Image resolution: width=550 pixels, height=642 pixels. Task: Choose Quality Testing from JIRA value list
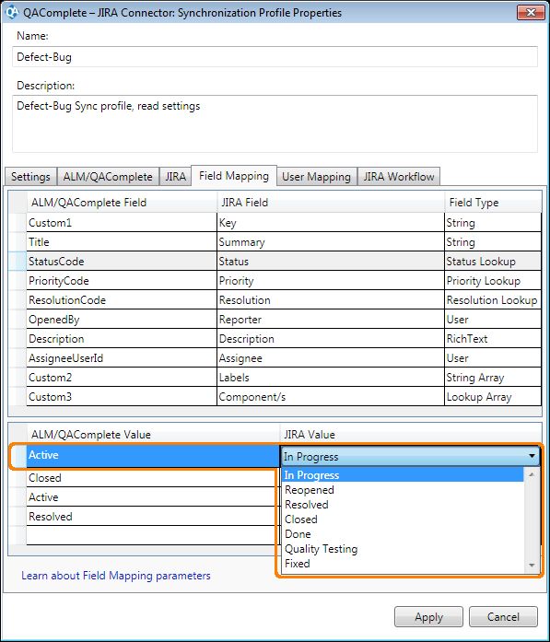[x=403, y=549]
